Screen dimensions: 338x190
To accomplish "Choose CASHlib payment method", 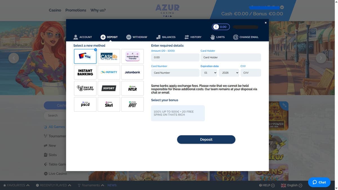I will [109, 56].
